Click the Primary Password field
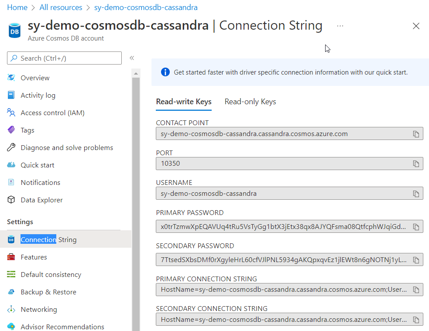Image resolution: width=429 pixels, height=331 pixels. [289, 227]
